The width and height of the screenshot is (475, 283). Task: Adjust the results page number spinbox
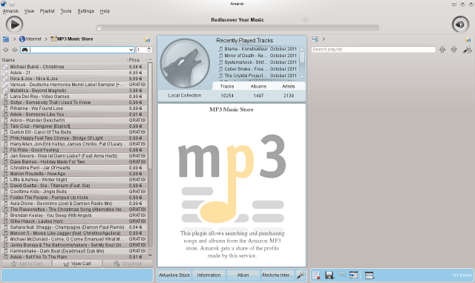coord(144,50)
